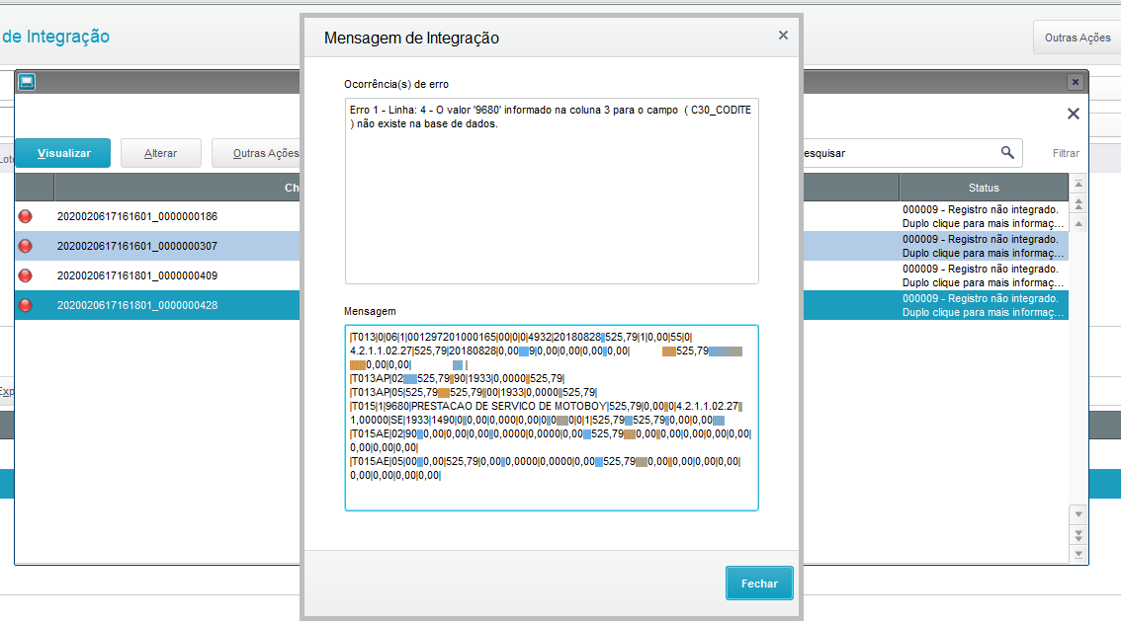
Task: Click red status icon of row 0000000409
Action: [x=25, y=275]
